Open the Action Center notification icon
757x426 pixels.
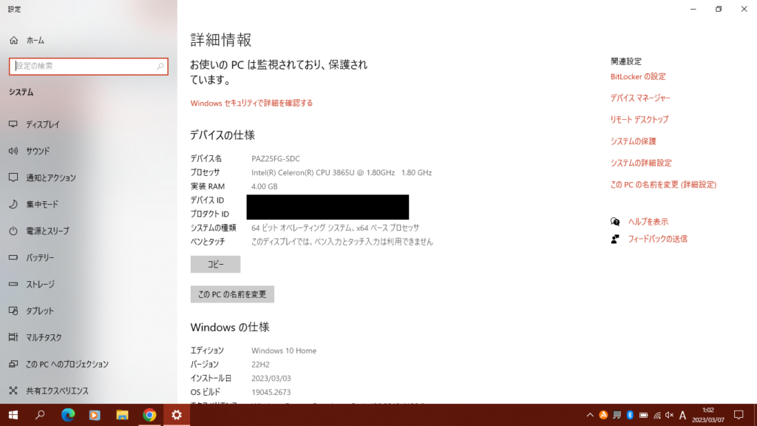point(738,415)
